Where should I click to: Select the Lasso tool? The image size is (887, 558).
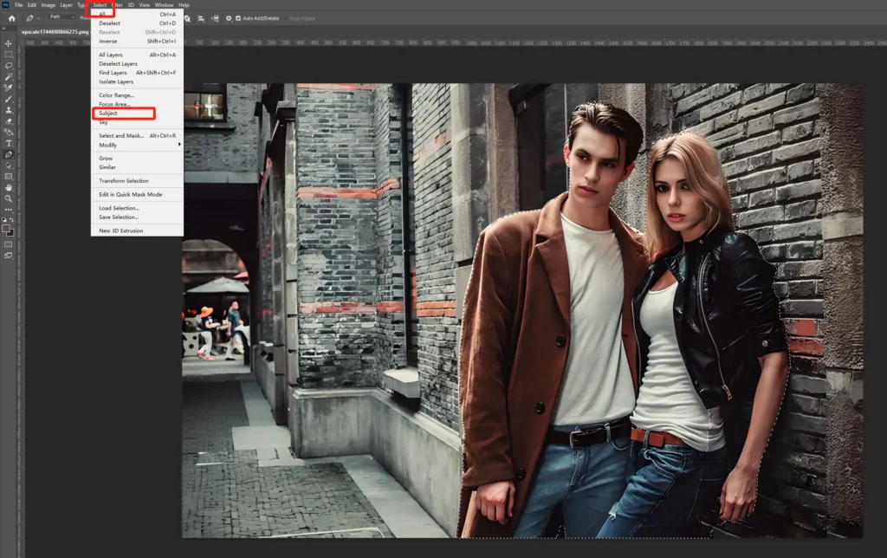tap(9, 66)
